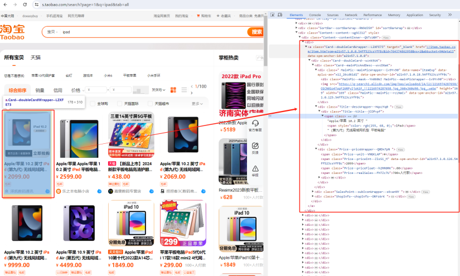460x276 pixels.
Task: Click shop icon beside 高赞数码专营店
Action: tap(110, 191)
